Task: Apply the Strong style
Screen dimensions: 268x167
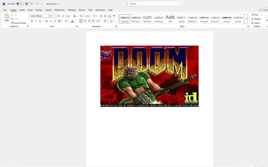Action: (227, 19)
